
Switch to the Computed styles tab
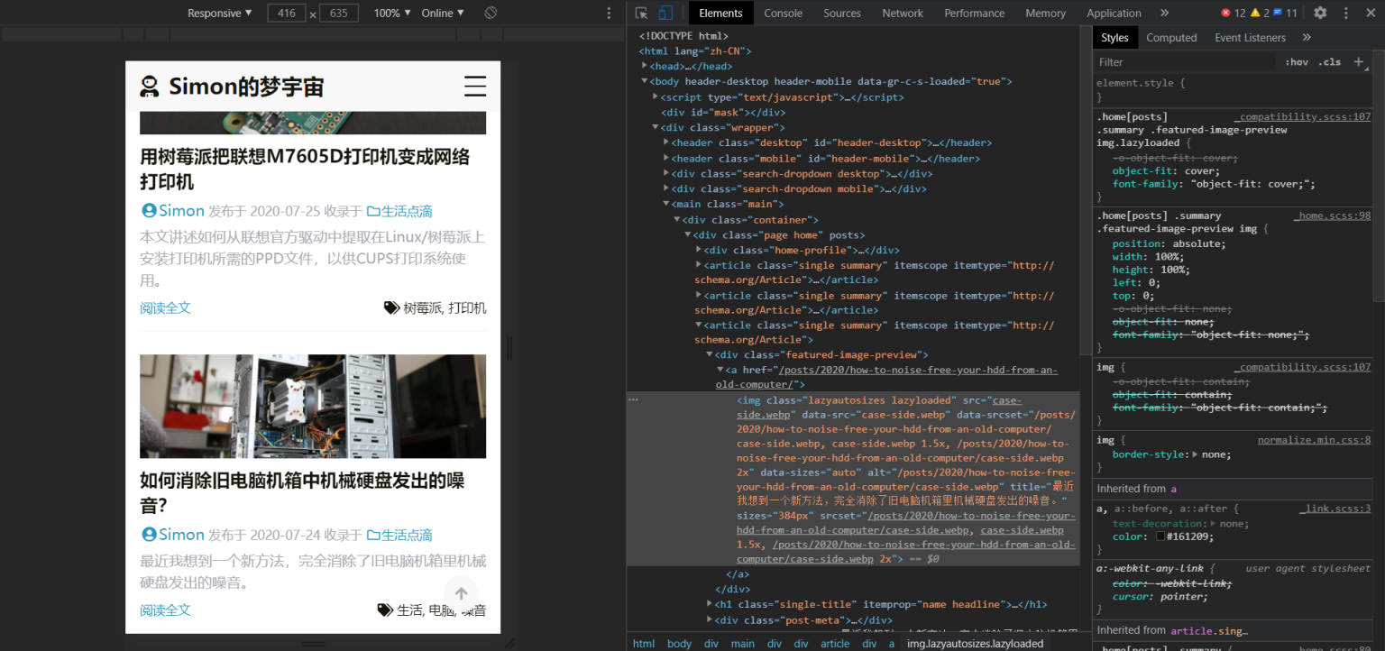[x=1171, y=37]
